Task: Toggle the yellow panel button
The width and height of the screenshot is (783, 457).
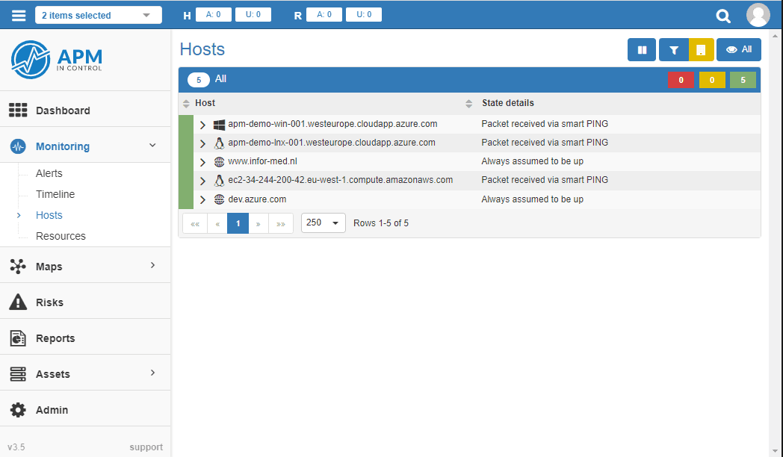Action: click(701, 50)
